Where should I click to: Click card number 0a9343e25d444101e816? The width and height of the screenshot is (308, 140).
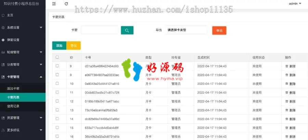(x=102, y=84)
